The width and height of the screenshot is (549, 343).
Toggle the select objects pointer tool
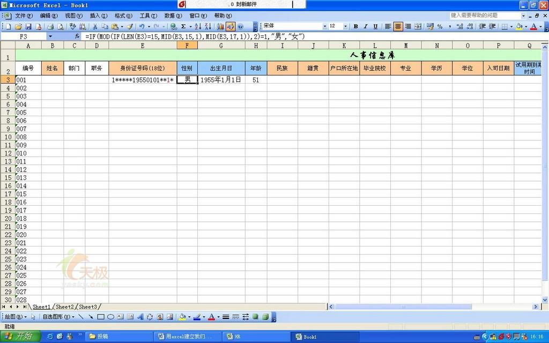coord(33,317)
